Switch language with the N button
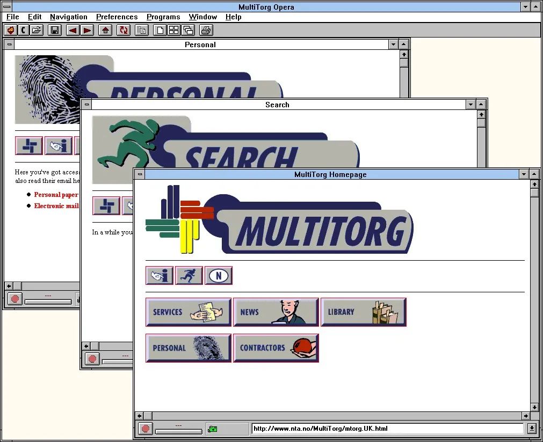The width and height of the screenshot is (543, 442). click(x=218, y=276)
